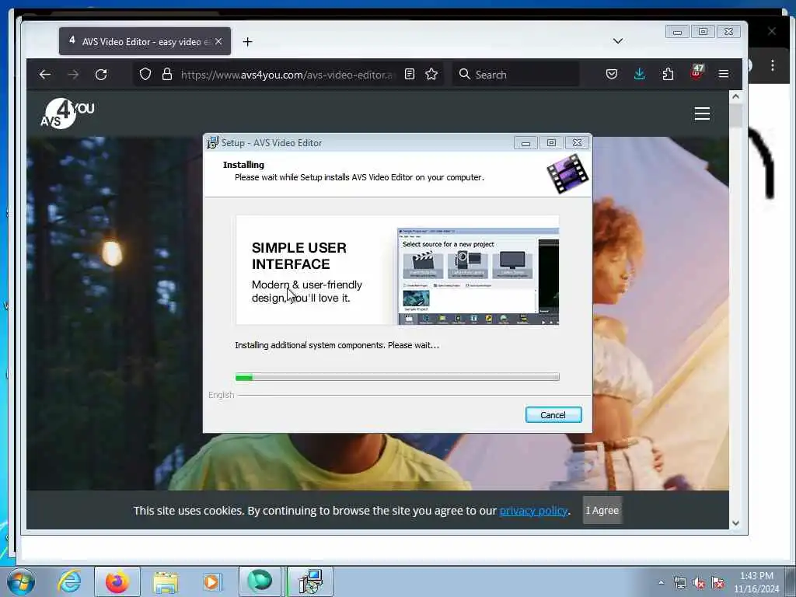This screenshot has width=796, height=597.
Task: Open the AVS4YOU site hamburger menu
Action: pyautogui.click(x=702, y=113)
